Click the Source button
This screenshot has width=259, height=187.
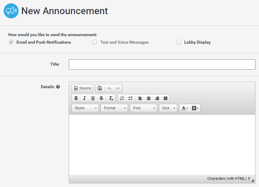82,88
